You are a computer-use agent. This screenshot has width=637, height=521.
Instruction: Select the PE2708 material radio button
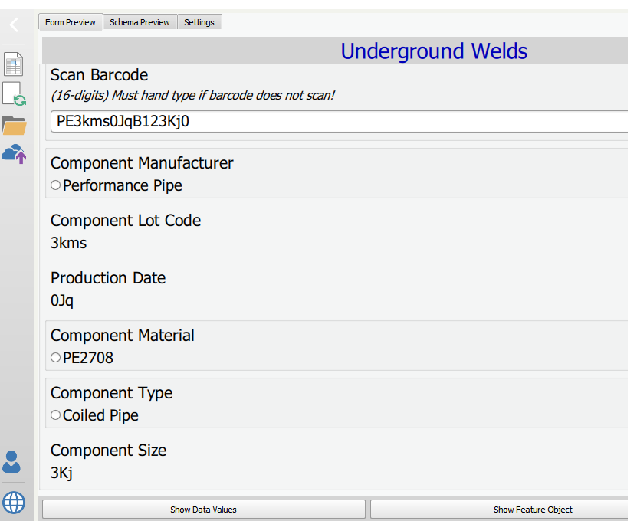click(56, 357)
